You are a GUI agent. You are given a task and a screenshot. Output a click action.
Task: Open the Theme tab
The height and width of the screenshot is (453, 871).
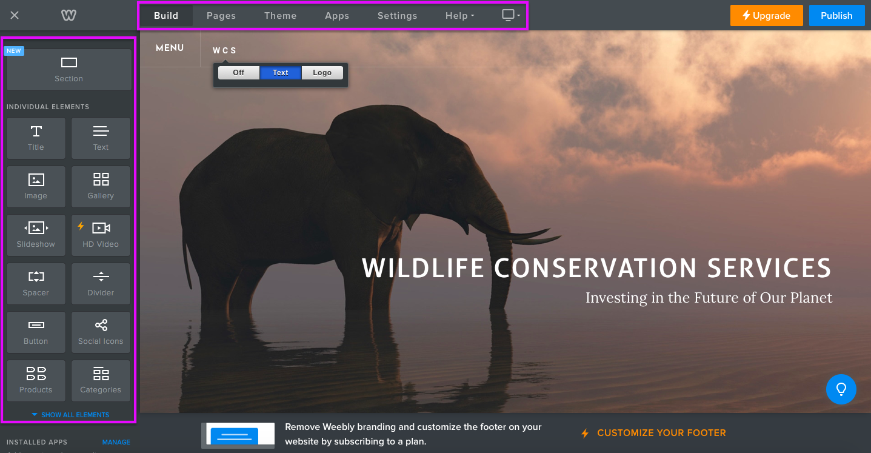[280, 16]
